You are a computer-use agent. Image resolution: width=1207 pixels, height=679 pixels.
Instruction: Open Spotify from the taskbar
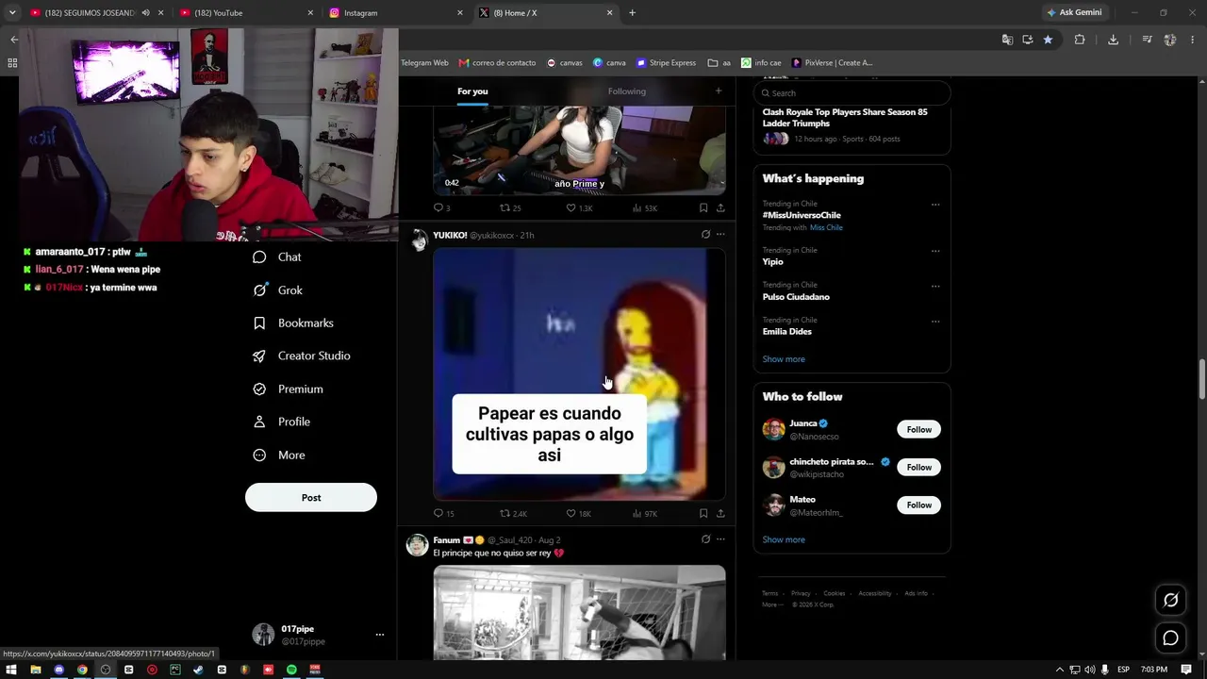coord(291,670)
